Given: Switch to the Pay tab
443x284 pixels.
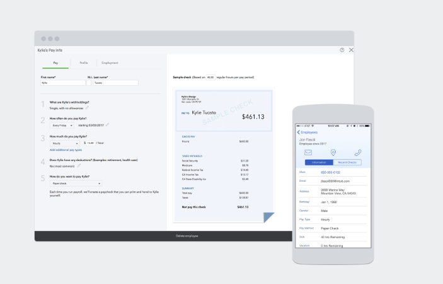Looking at the screenshot, I should pyautogui.click(x=55, y=63).
